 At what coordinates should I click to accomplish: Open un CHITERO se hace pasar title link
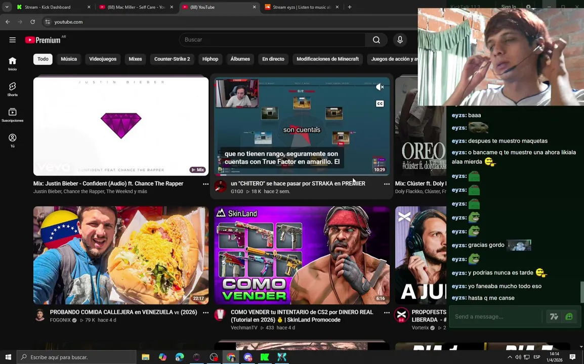tap(298, 184)
